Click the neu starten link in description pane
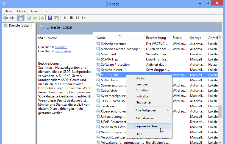 tap(63, 51)
